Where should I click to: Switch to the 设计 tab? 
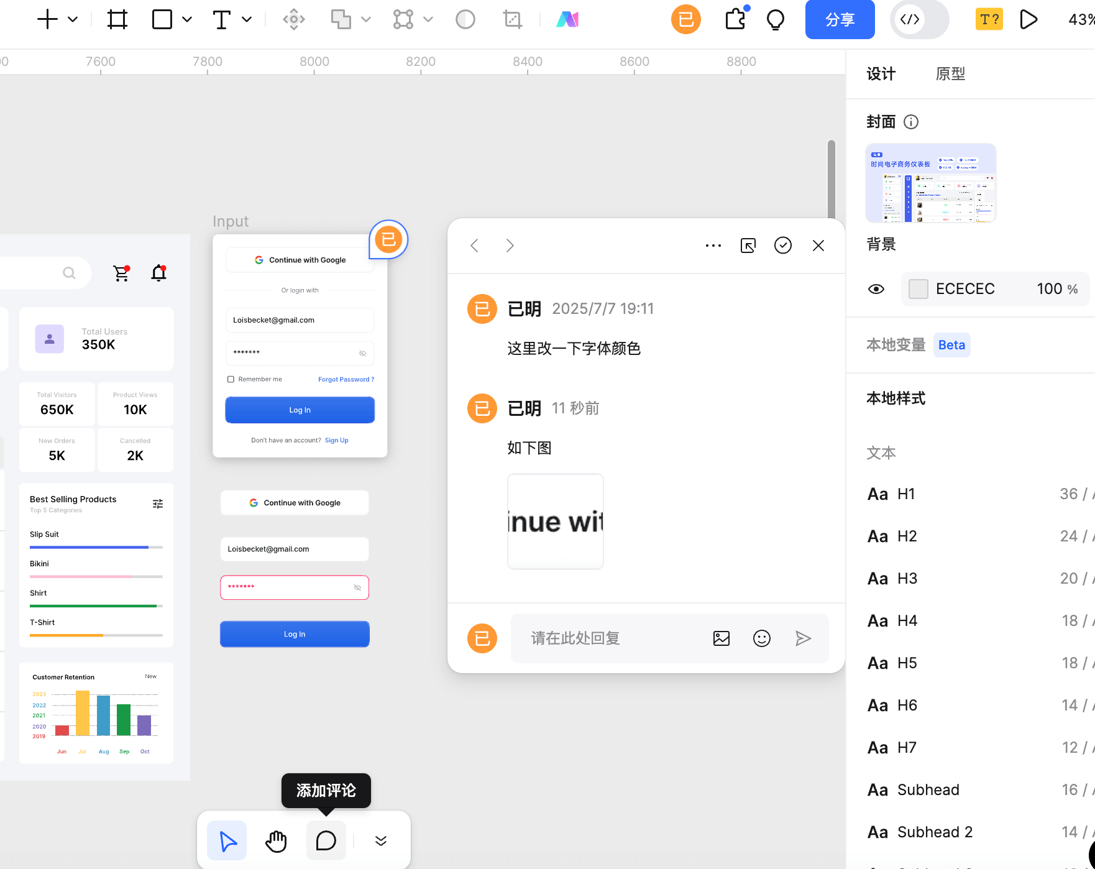881,74
